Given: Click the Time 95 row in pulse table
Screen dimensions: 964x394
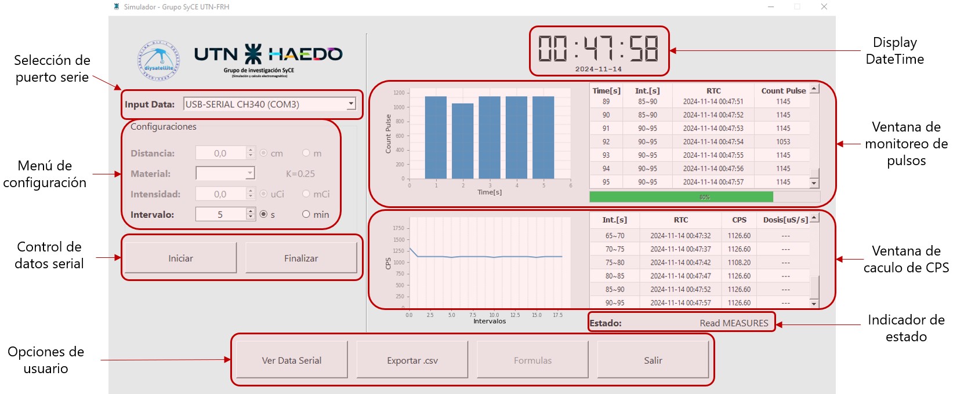Looking at the screenshot, I should [700, 182].
